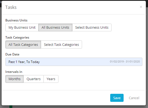Toggle All Task Categories option
148x108 pixels.
point(23,44)
